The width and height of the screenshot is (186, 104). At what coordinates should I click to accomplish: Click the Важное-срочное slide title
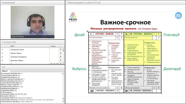point(126,22)
